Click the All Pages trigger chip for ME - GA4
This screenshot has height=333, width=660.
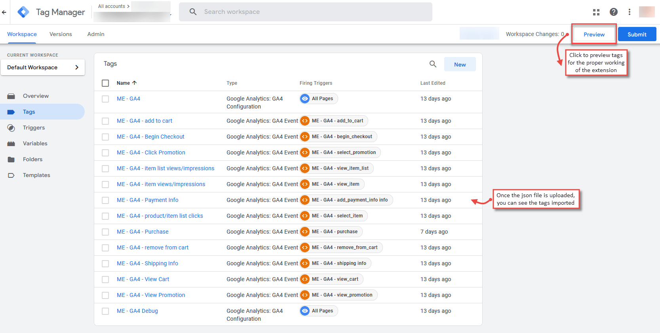319,99
